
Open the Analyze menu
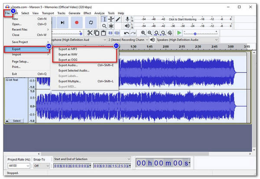[99, 13]
